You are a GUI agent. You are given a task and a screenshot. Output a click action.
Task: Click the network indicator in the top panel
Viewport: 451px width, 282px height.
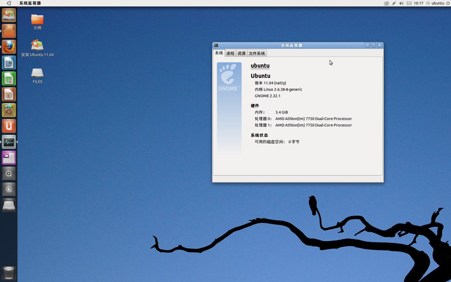(394, 3)
